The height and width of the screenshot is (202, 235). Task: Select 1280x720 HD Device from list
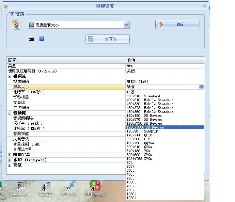pyautogui.click(x=144, y=123)
